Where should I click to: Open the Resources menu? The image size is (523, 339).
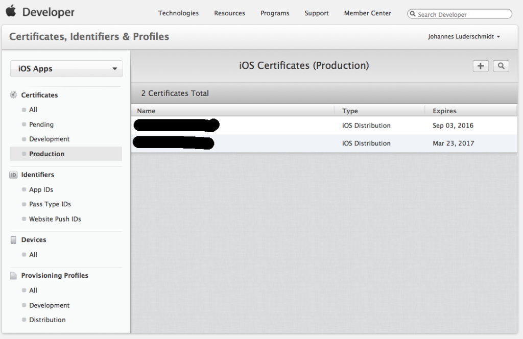pos(229,13)
